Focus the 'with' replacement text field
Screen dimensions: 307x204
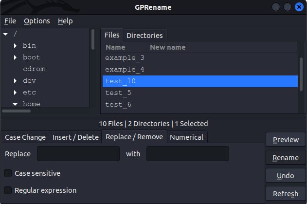coord(187,154)
